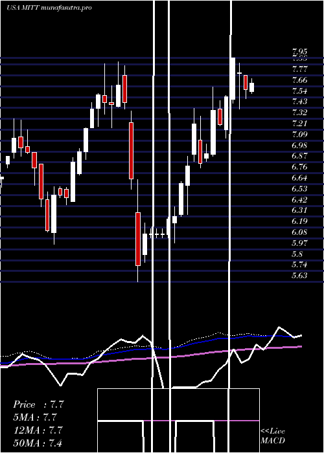Image resolution: width=324 pixels, height=453 pixels.
Task: Click the 7.21 price axis label
Action: [299, 124]
